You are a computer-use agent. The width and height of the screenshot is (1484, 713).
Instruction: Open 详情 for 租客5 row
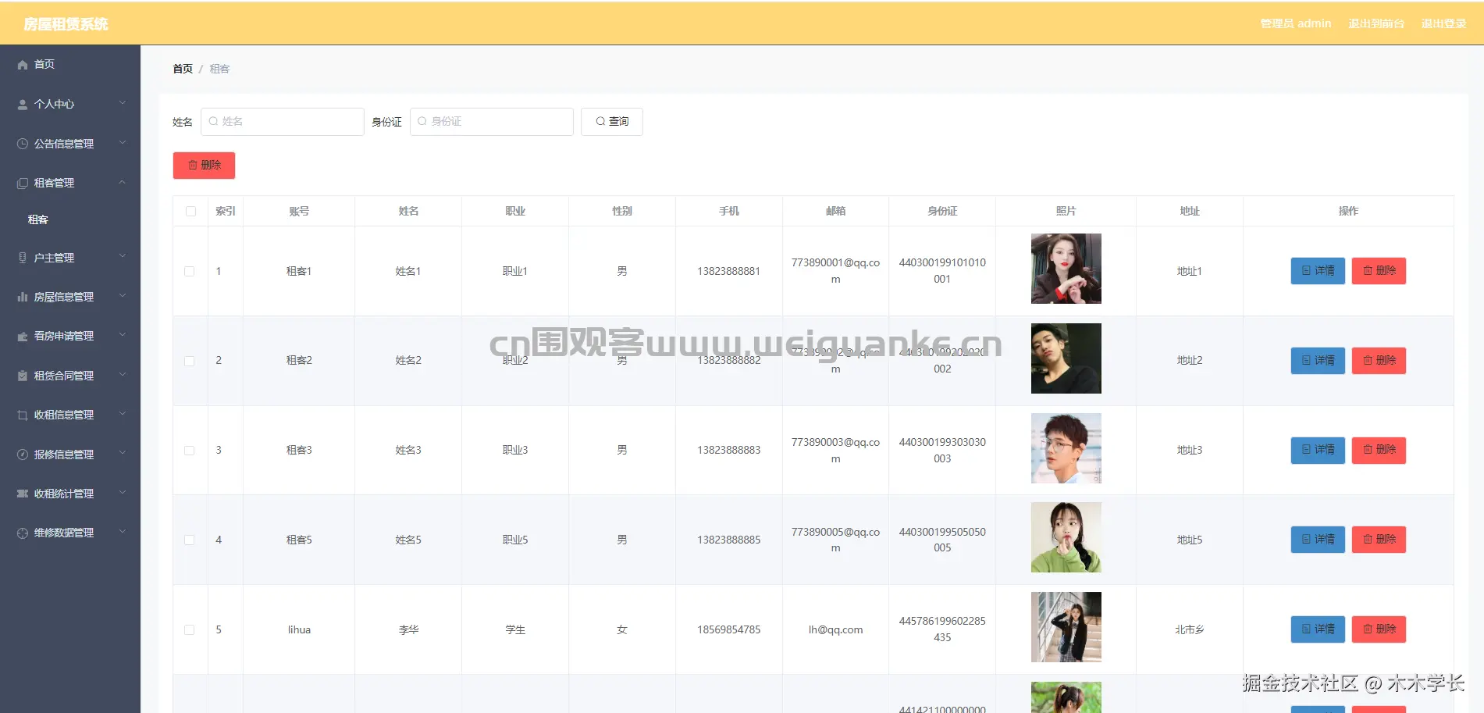click(x=1318, y=540)
